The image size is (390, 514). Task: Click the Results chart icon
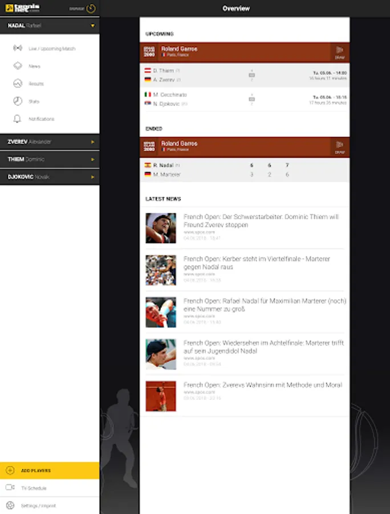[x=18, y=83]
